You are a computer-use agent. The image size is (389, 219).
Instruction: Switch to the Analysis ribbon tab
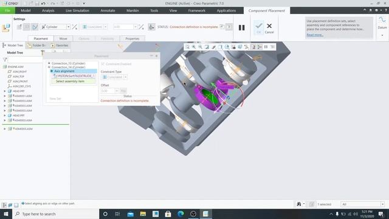[x=48, y=10]
